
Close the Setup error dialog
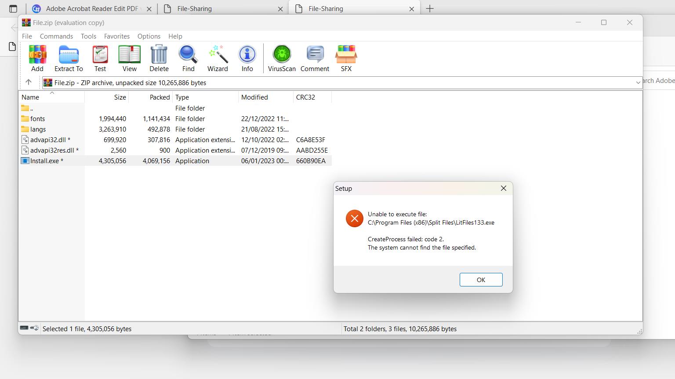[x=503, y=188]
